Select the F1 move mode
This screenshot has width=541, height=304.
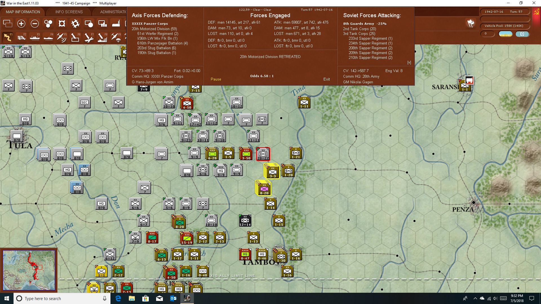point(8,37)
